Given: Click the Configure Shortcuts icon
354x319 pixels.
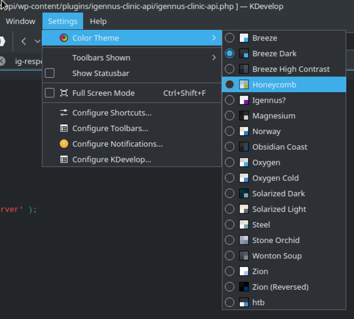Looking at the screenshot, I should pyautogui.click(x=64, y=113).
